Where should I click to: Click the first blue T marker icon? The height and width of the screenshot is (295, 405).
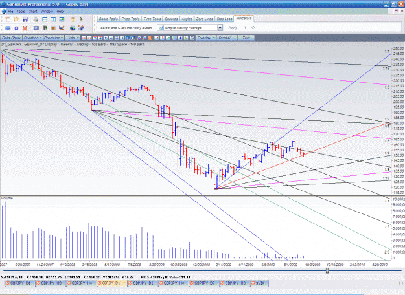pos(95,38)
